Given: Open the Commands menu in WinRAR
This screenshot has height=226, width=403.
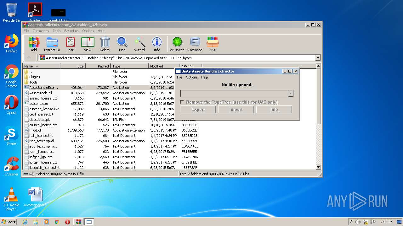Looking at the screenshot, I should coord(41,31).
